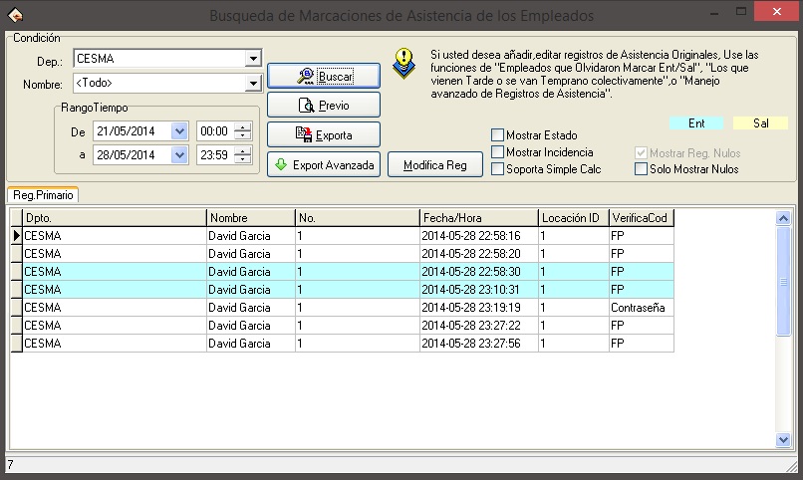
Task: Click the Buscar search button
Action: pyautogui.click(x=324, y=77)
